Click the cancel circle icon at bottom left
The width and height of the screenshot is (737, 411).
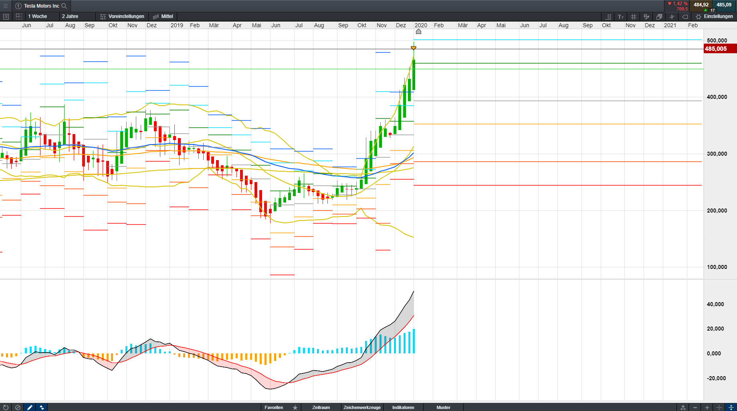pyautogui.click(x=18, y=407)
